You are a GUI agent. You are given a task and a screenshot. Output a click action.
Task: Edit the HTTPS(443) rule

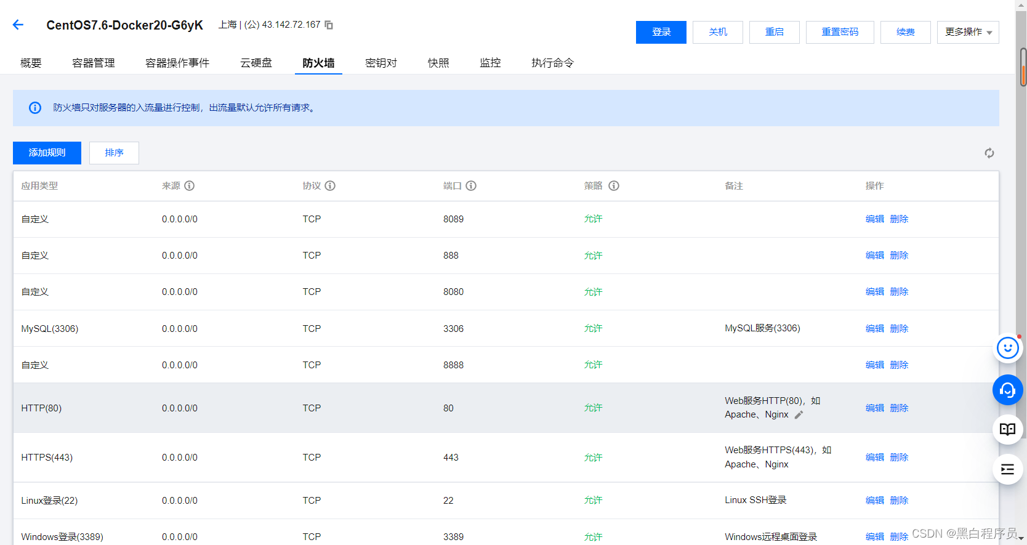click(874, 458)
